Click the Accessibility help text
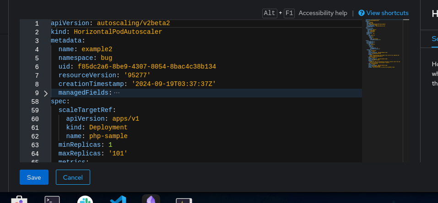 (323, 13)
